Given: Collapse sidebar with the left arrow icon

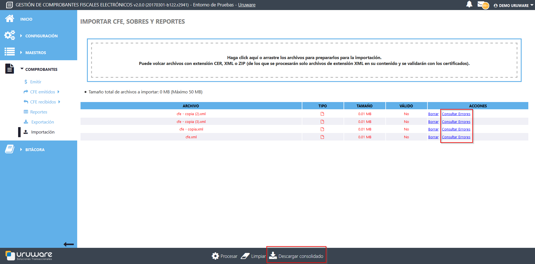Looking at the screenshot, I should [69, 244].
